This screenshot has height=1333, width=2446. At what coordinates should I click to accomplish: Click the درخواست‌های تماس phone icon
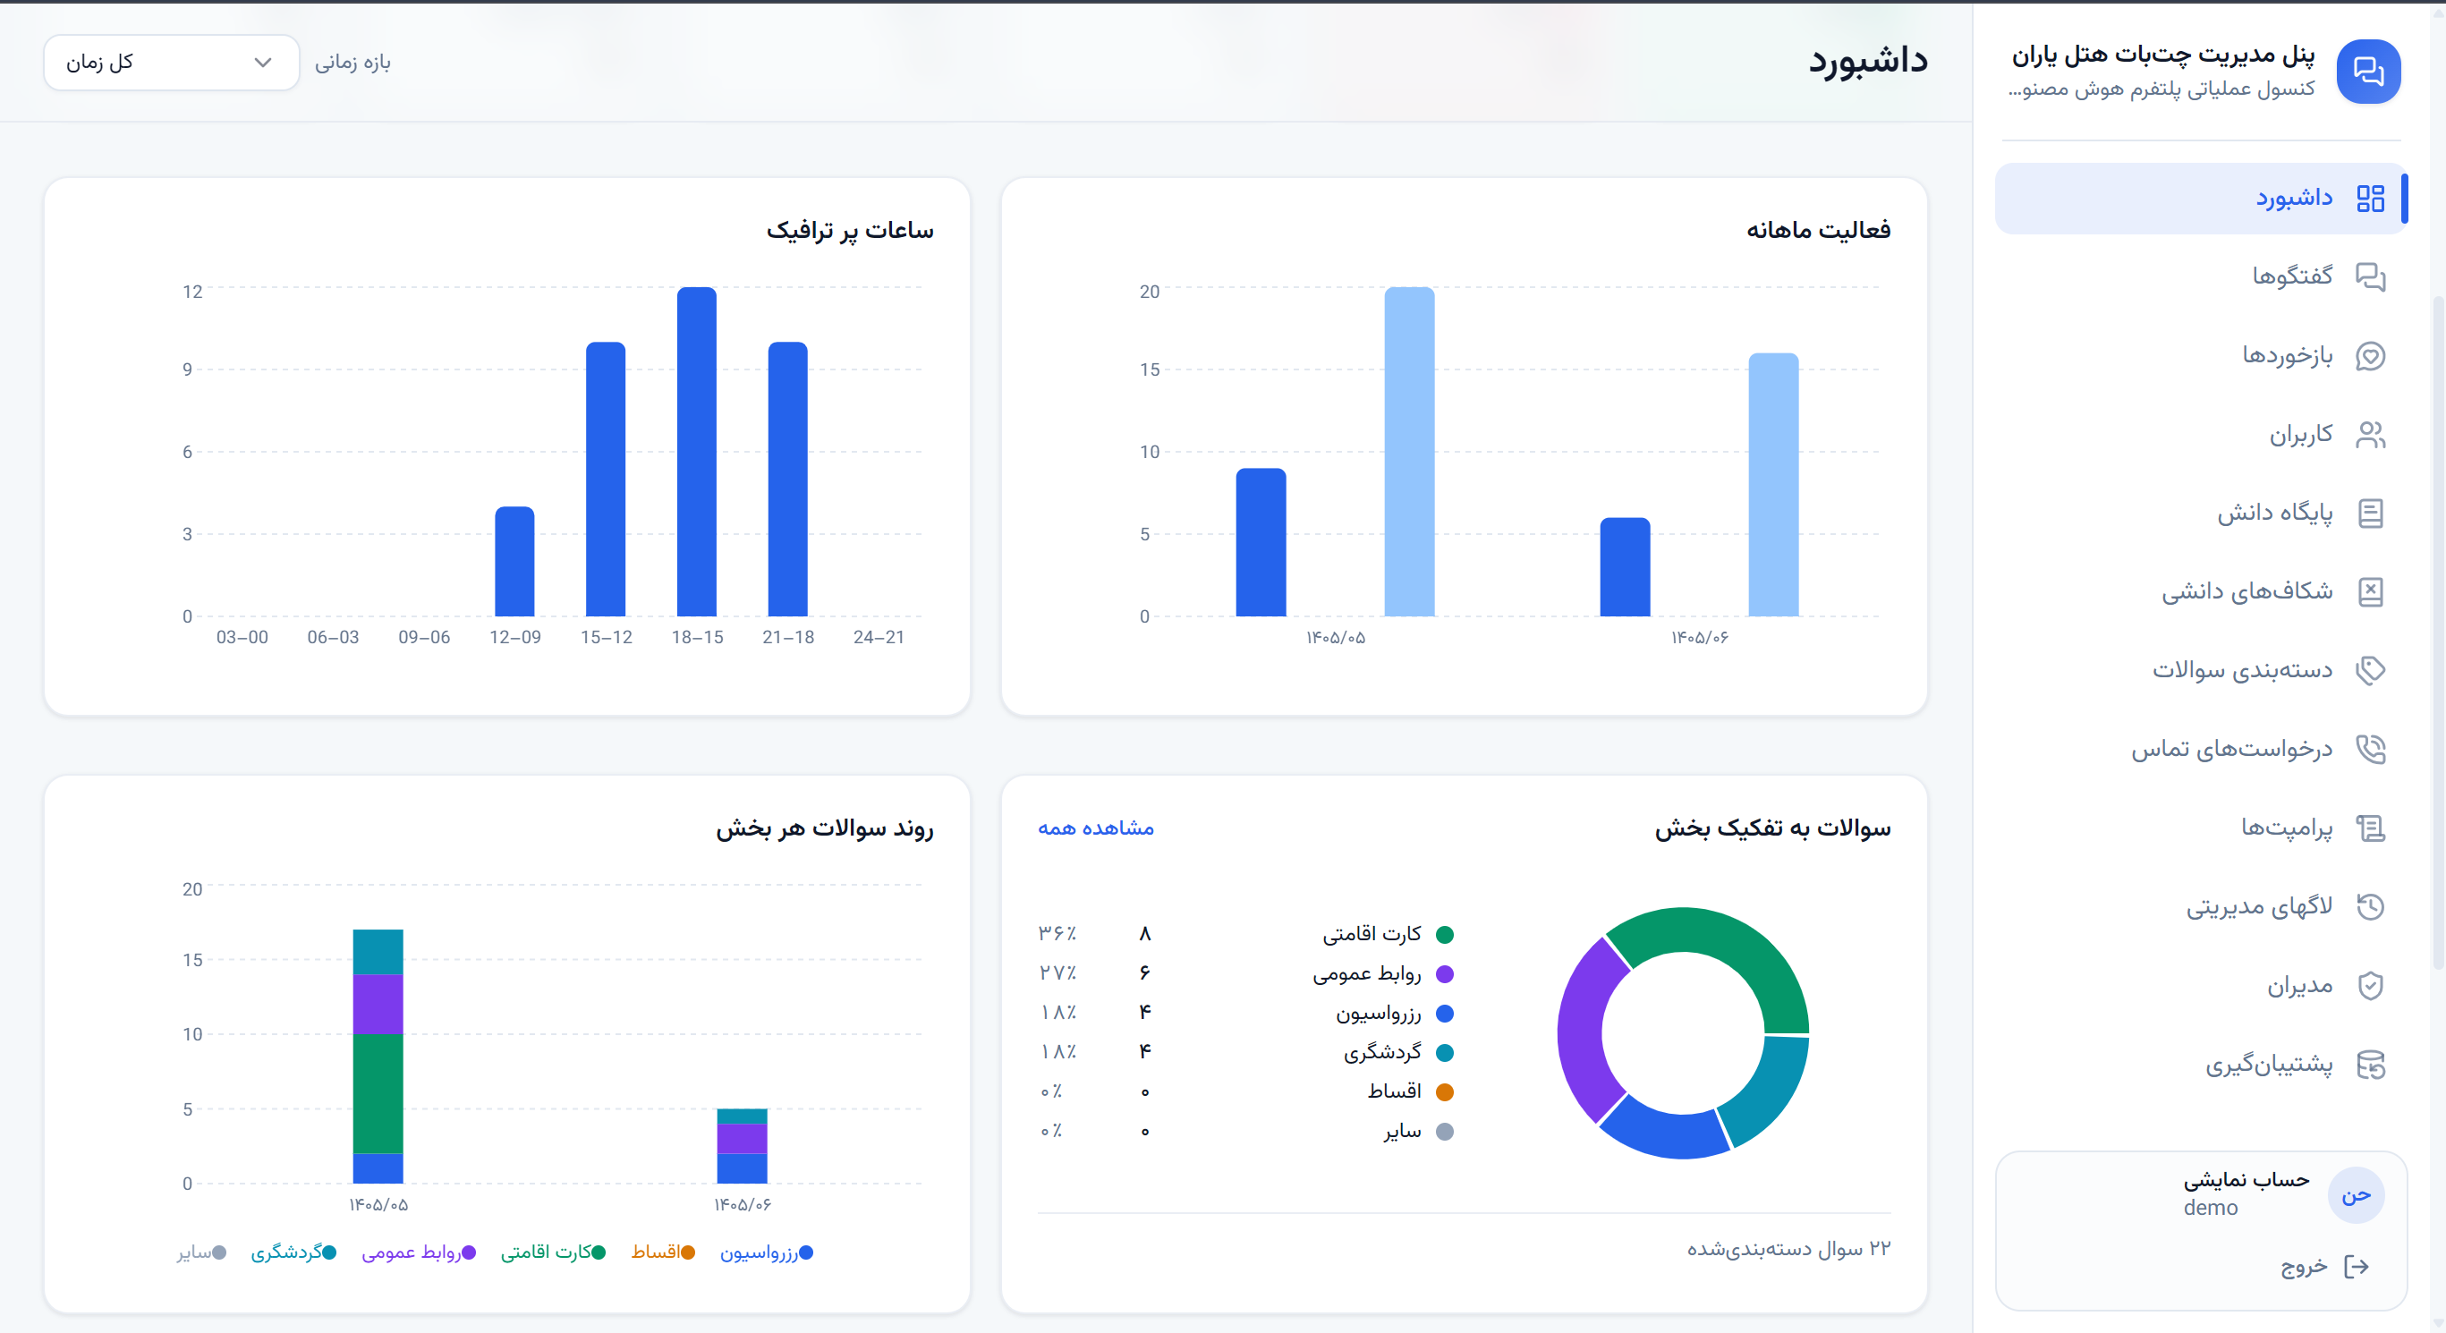coord(2370,749)
